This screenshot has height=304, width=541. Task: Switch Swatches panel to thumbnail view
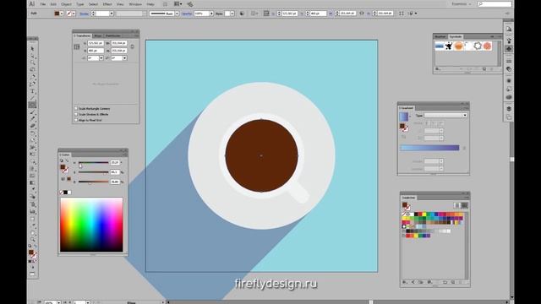pos(464,205)
